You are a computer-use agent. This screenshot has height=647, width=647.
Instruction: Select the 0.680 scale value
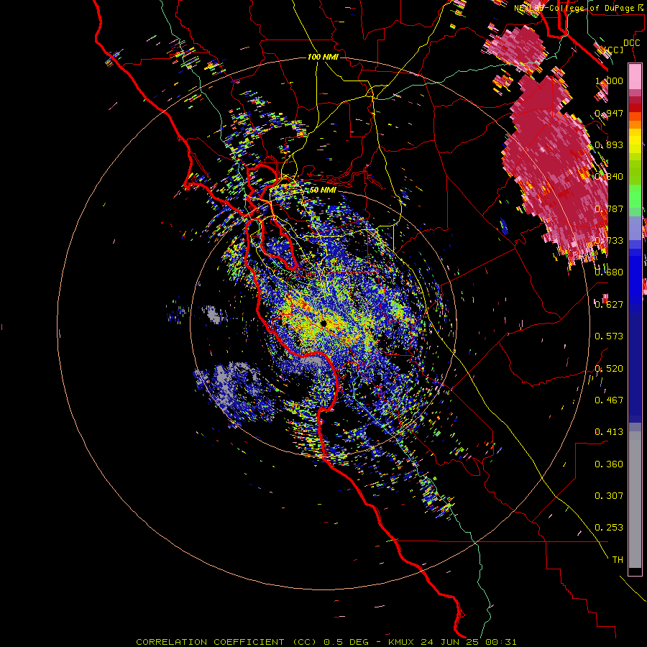609,272
